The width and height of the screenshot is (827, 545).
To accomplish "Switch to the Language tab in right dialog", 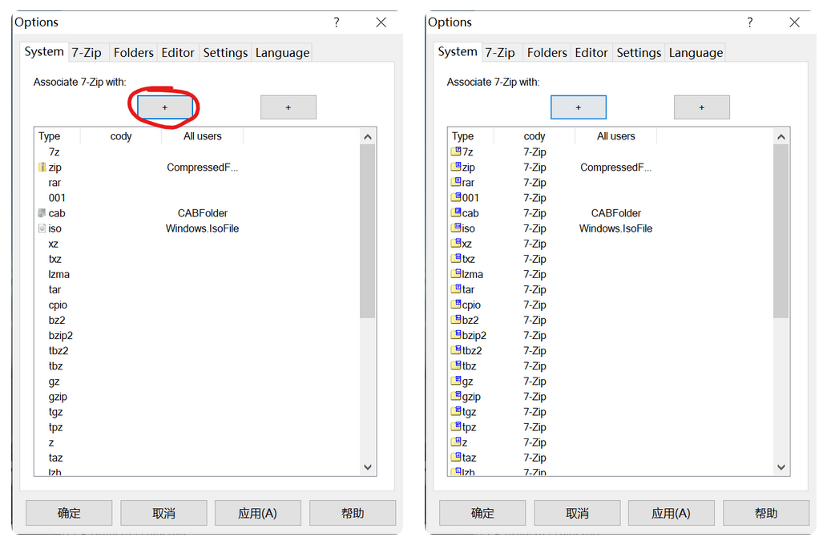I will [x=696, y=53].
